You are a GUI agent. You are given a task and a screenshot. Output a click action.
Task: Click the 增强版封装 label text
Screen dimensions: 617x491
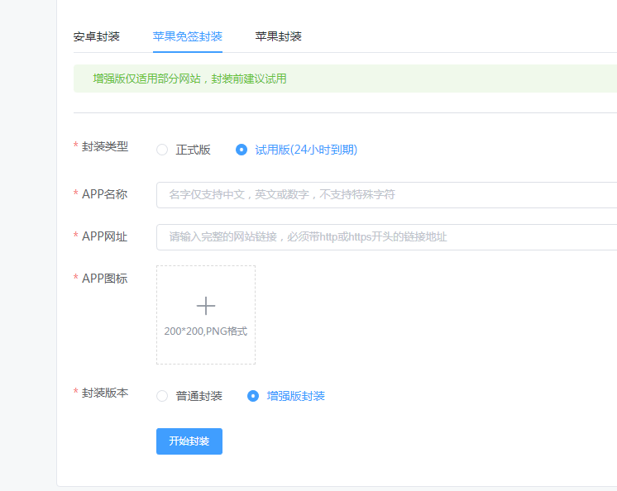pyautogui.click(x=295, y=396)
